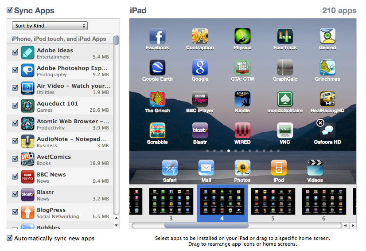This screenshot has height=251, width=366.
Task: Click the Air Video list icon
Action: click(27, 88)
